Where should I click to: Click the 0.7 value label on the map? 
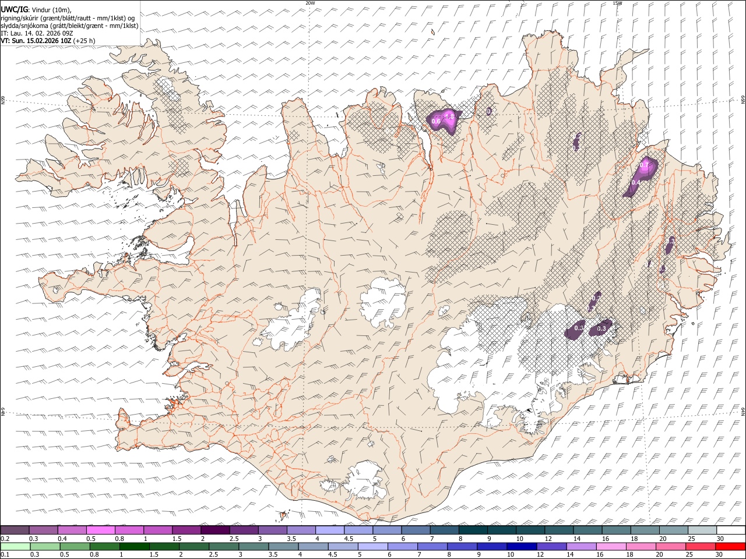click(x=643, y=165)
